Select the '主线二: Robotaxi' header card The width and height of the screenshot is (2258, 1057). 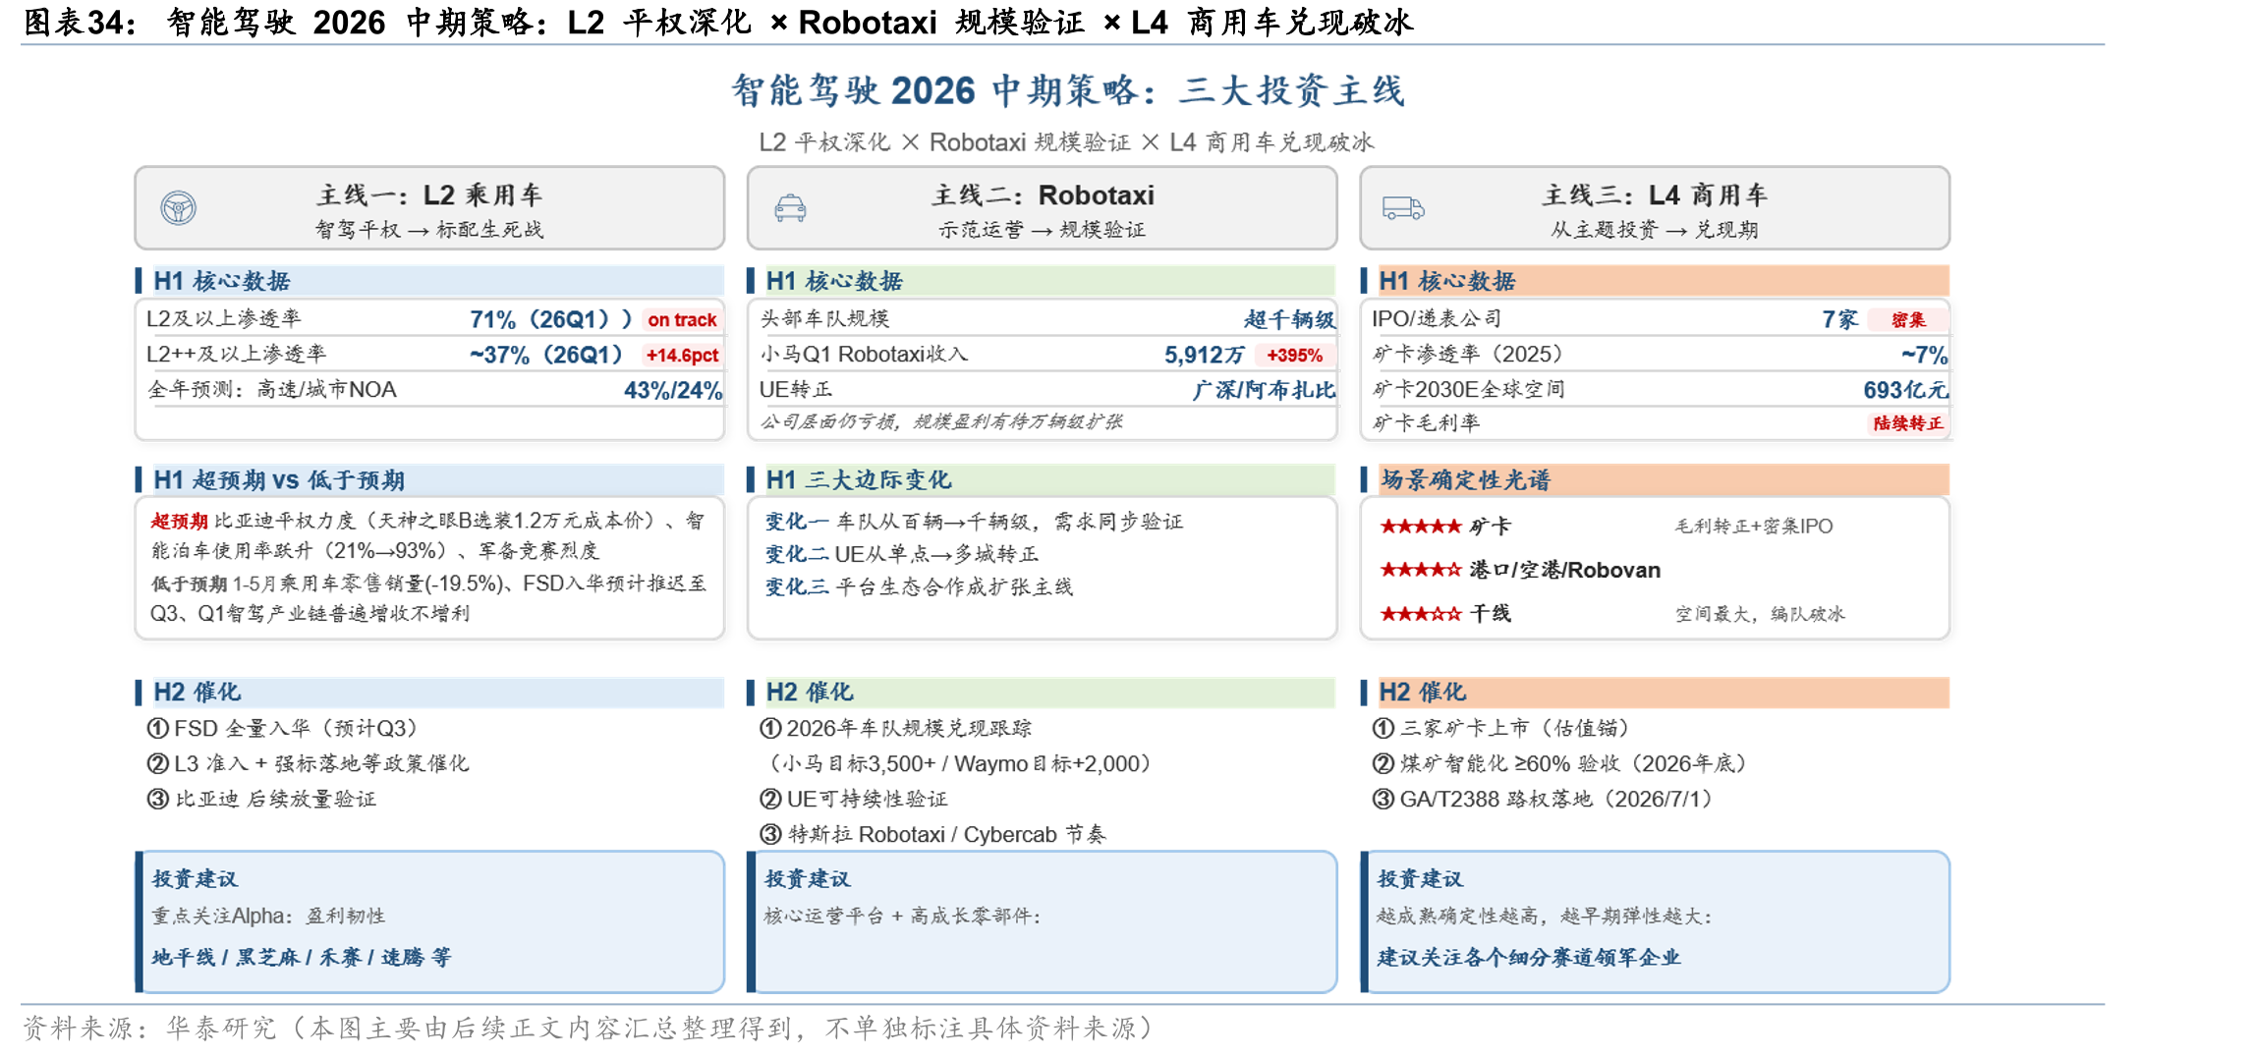1042,208
